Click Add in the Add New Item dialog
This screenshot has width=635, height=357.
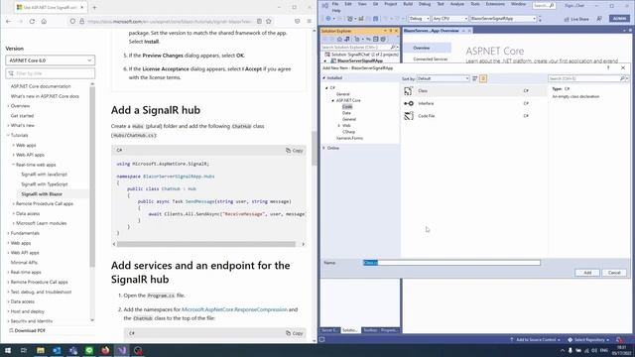point(587,273)
